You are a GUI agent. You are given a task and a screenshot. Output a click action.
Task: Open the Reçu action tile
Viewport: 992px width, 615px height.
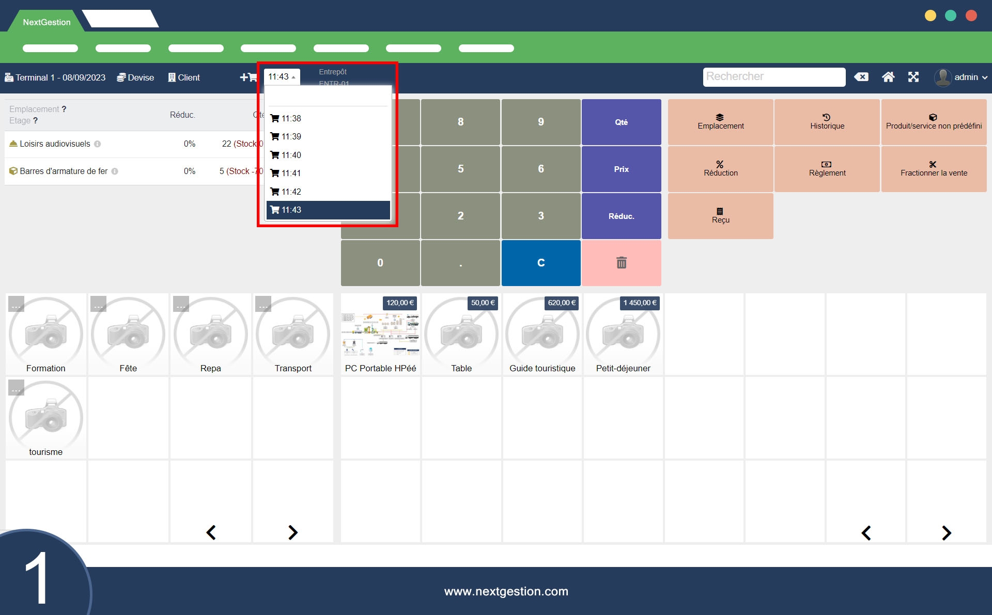[720, 216]
